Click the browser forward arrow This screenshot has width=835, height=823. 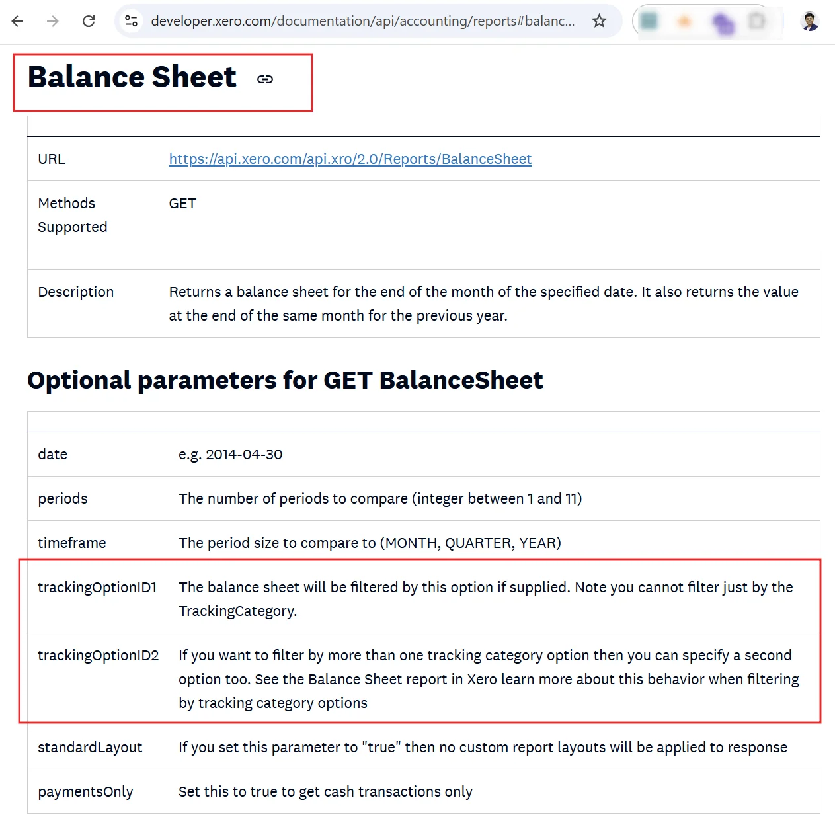pos(53,21)
